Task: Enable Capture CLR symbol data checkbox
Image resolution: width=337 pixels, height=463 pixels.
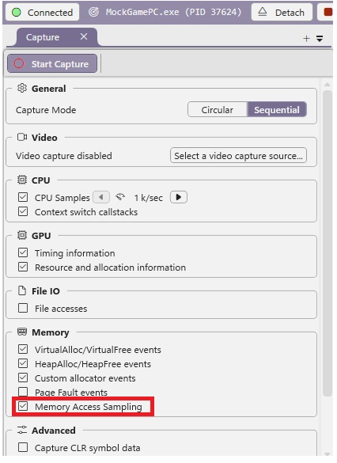Action: (x=23, y=448)
